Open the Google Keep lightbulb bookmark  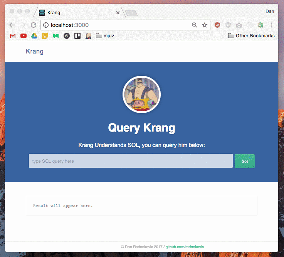(x=45, y=36)
